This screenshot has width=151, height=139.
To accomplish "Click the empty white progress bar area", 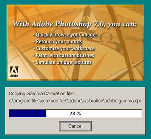I will (x=94, y=113).
